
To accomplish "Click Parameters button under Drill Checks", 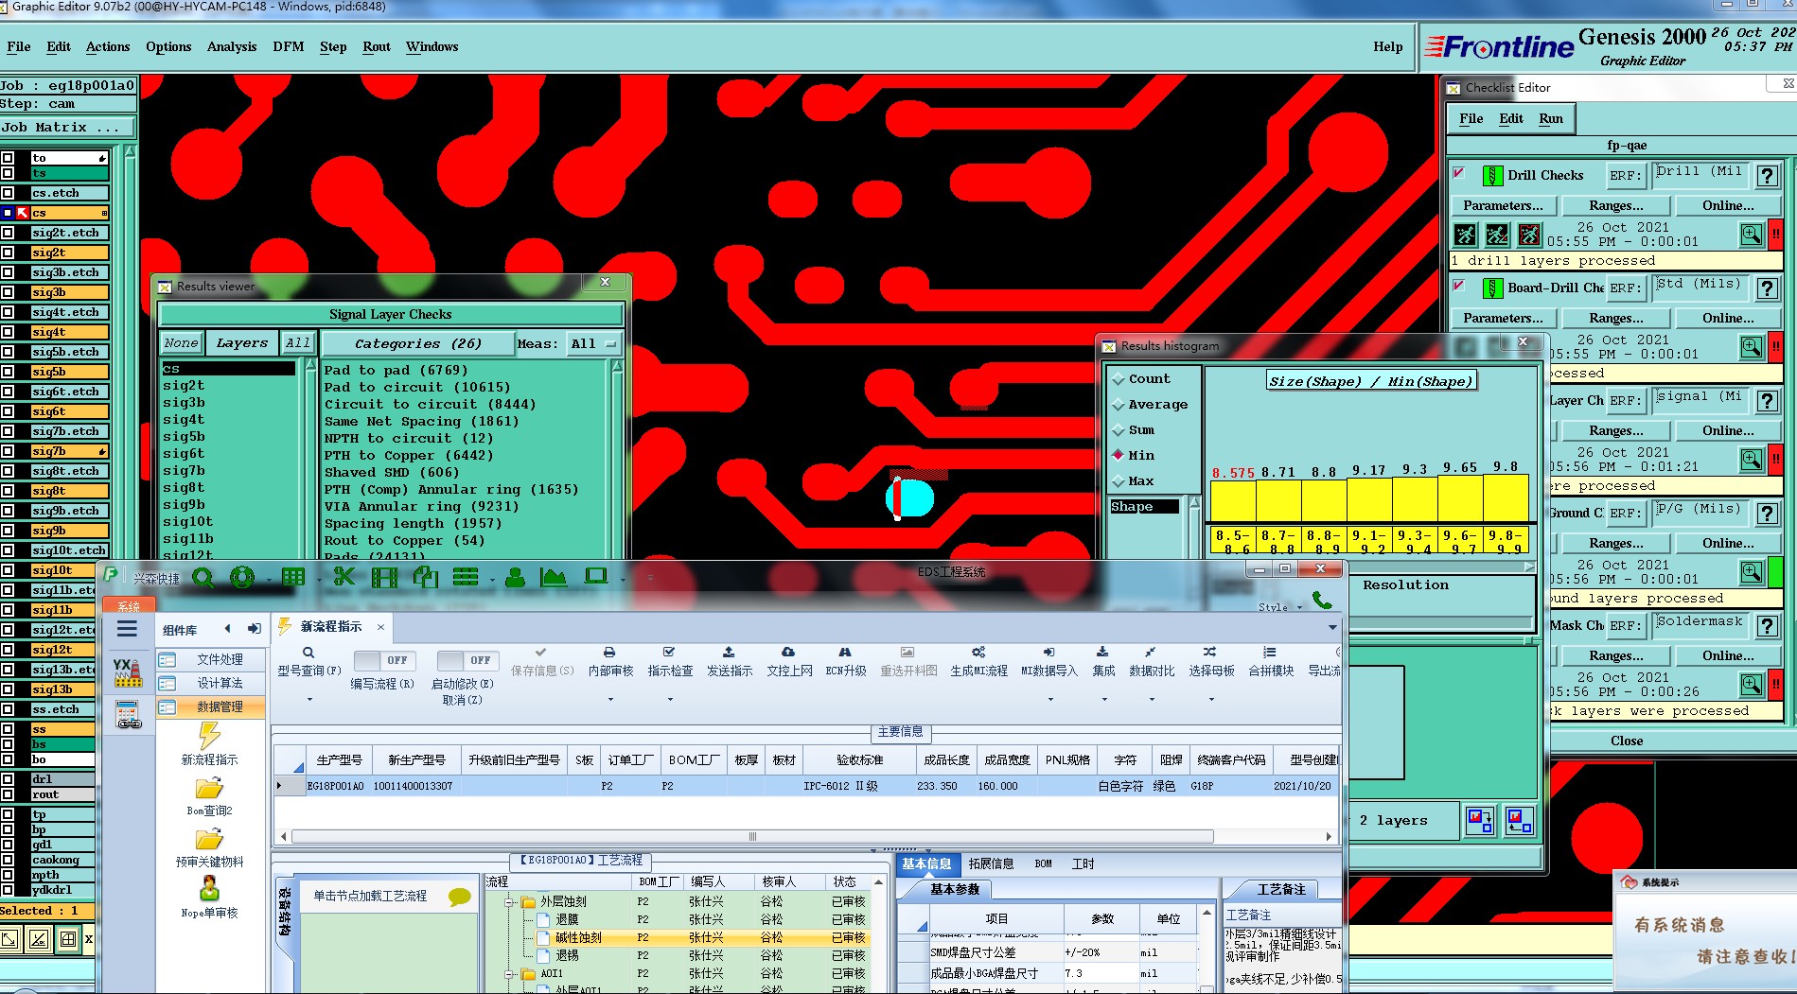I will click(1503, 205).
